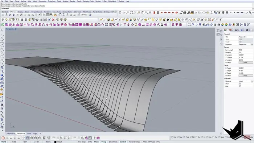Viewport: 254px width, 143px height.
Task: Toggle Ortho in status bar
Action: (90, 142)
